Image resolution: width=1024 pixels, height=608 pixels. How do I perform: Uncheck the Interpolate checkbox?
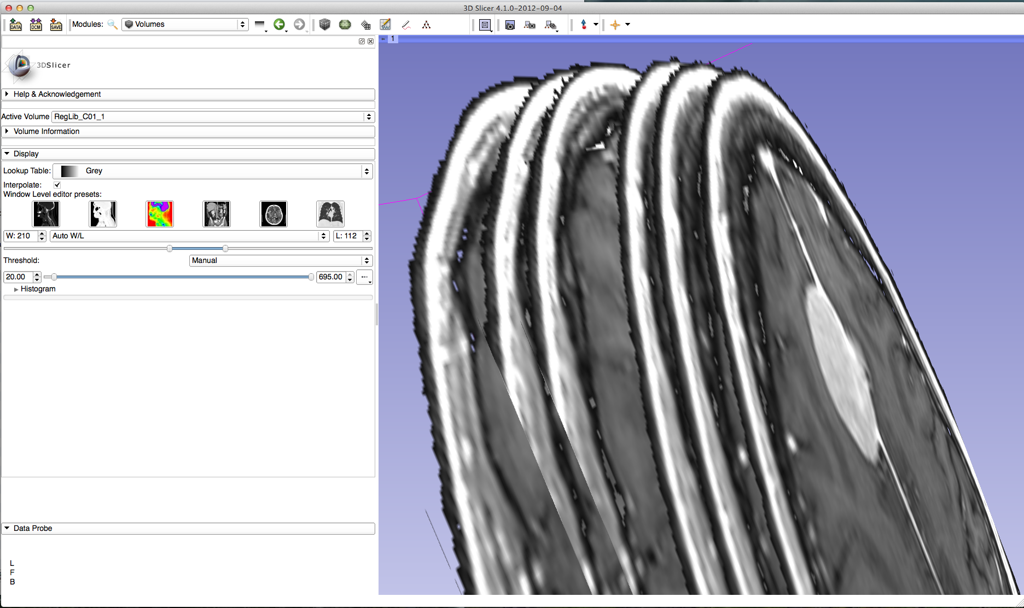point(57,185)
